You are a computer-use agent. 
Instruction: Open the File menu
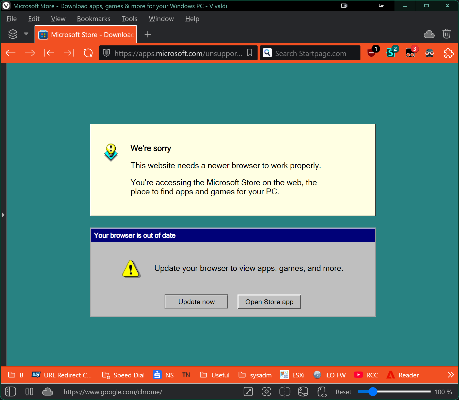(x=11, y=19)
